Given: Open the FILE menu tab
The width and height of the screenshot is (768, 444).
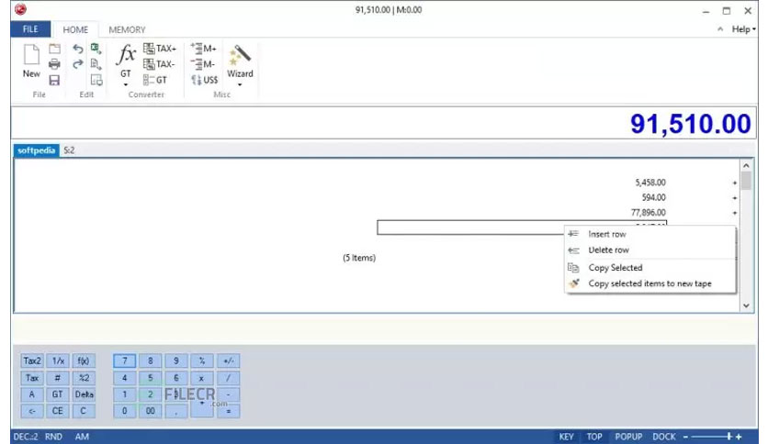Looking at the screenshot, I should tap(30, 29).
